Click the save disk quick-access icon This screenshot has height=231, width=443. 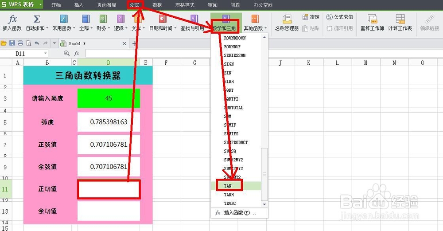12,43
